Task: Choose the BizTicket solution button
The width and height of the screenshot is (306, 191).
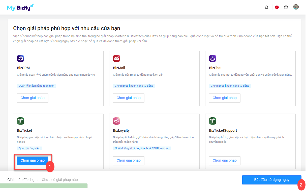Action: tap(33, 161)
